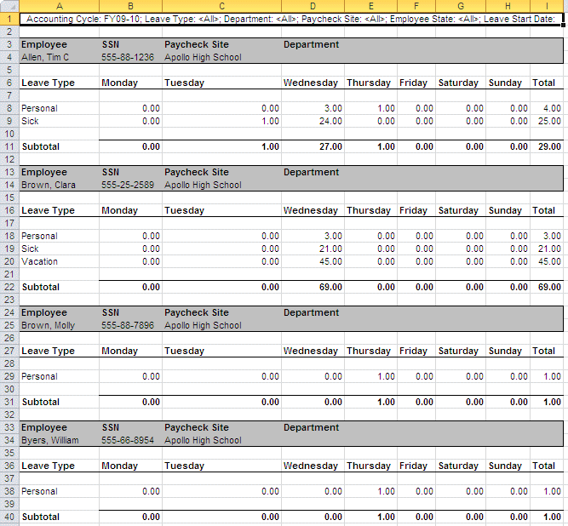This screenshot has height=526, width=568.
Task: Click total value 25.00 in row 9
Action: click(549, 121)
